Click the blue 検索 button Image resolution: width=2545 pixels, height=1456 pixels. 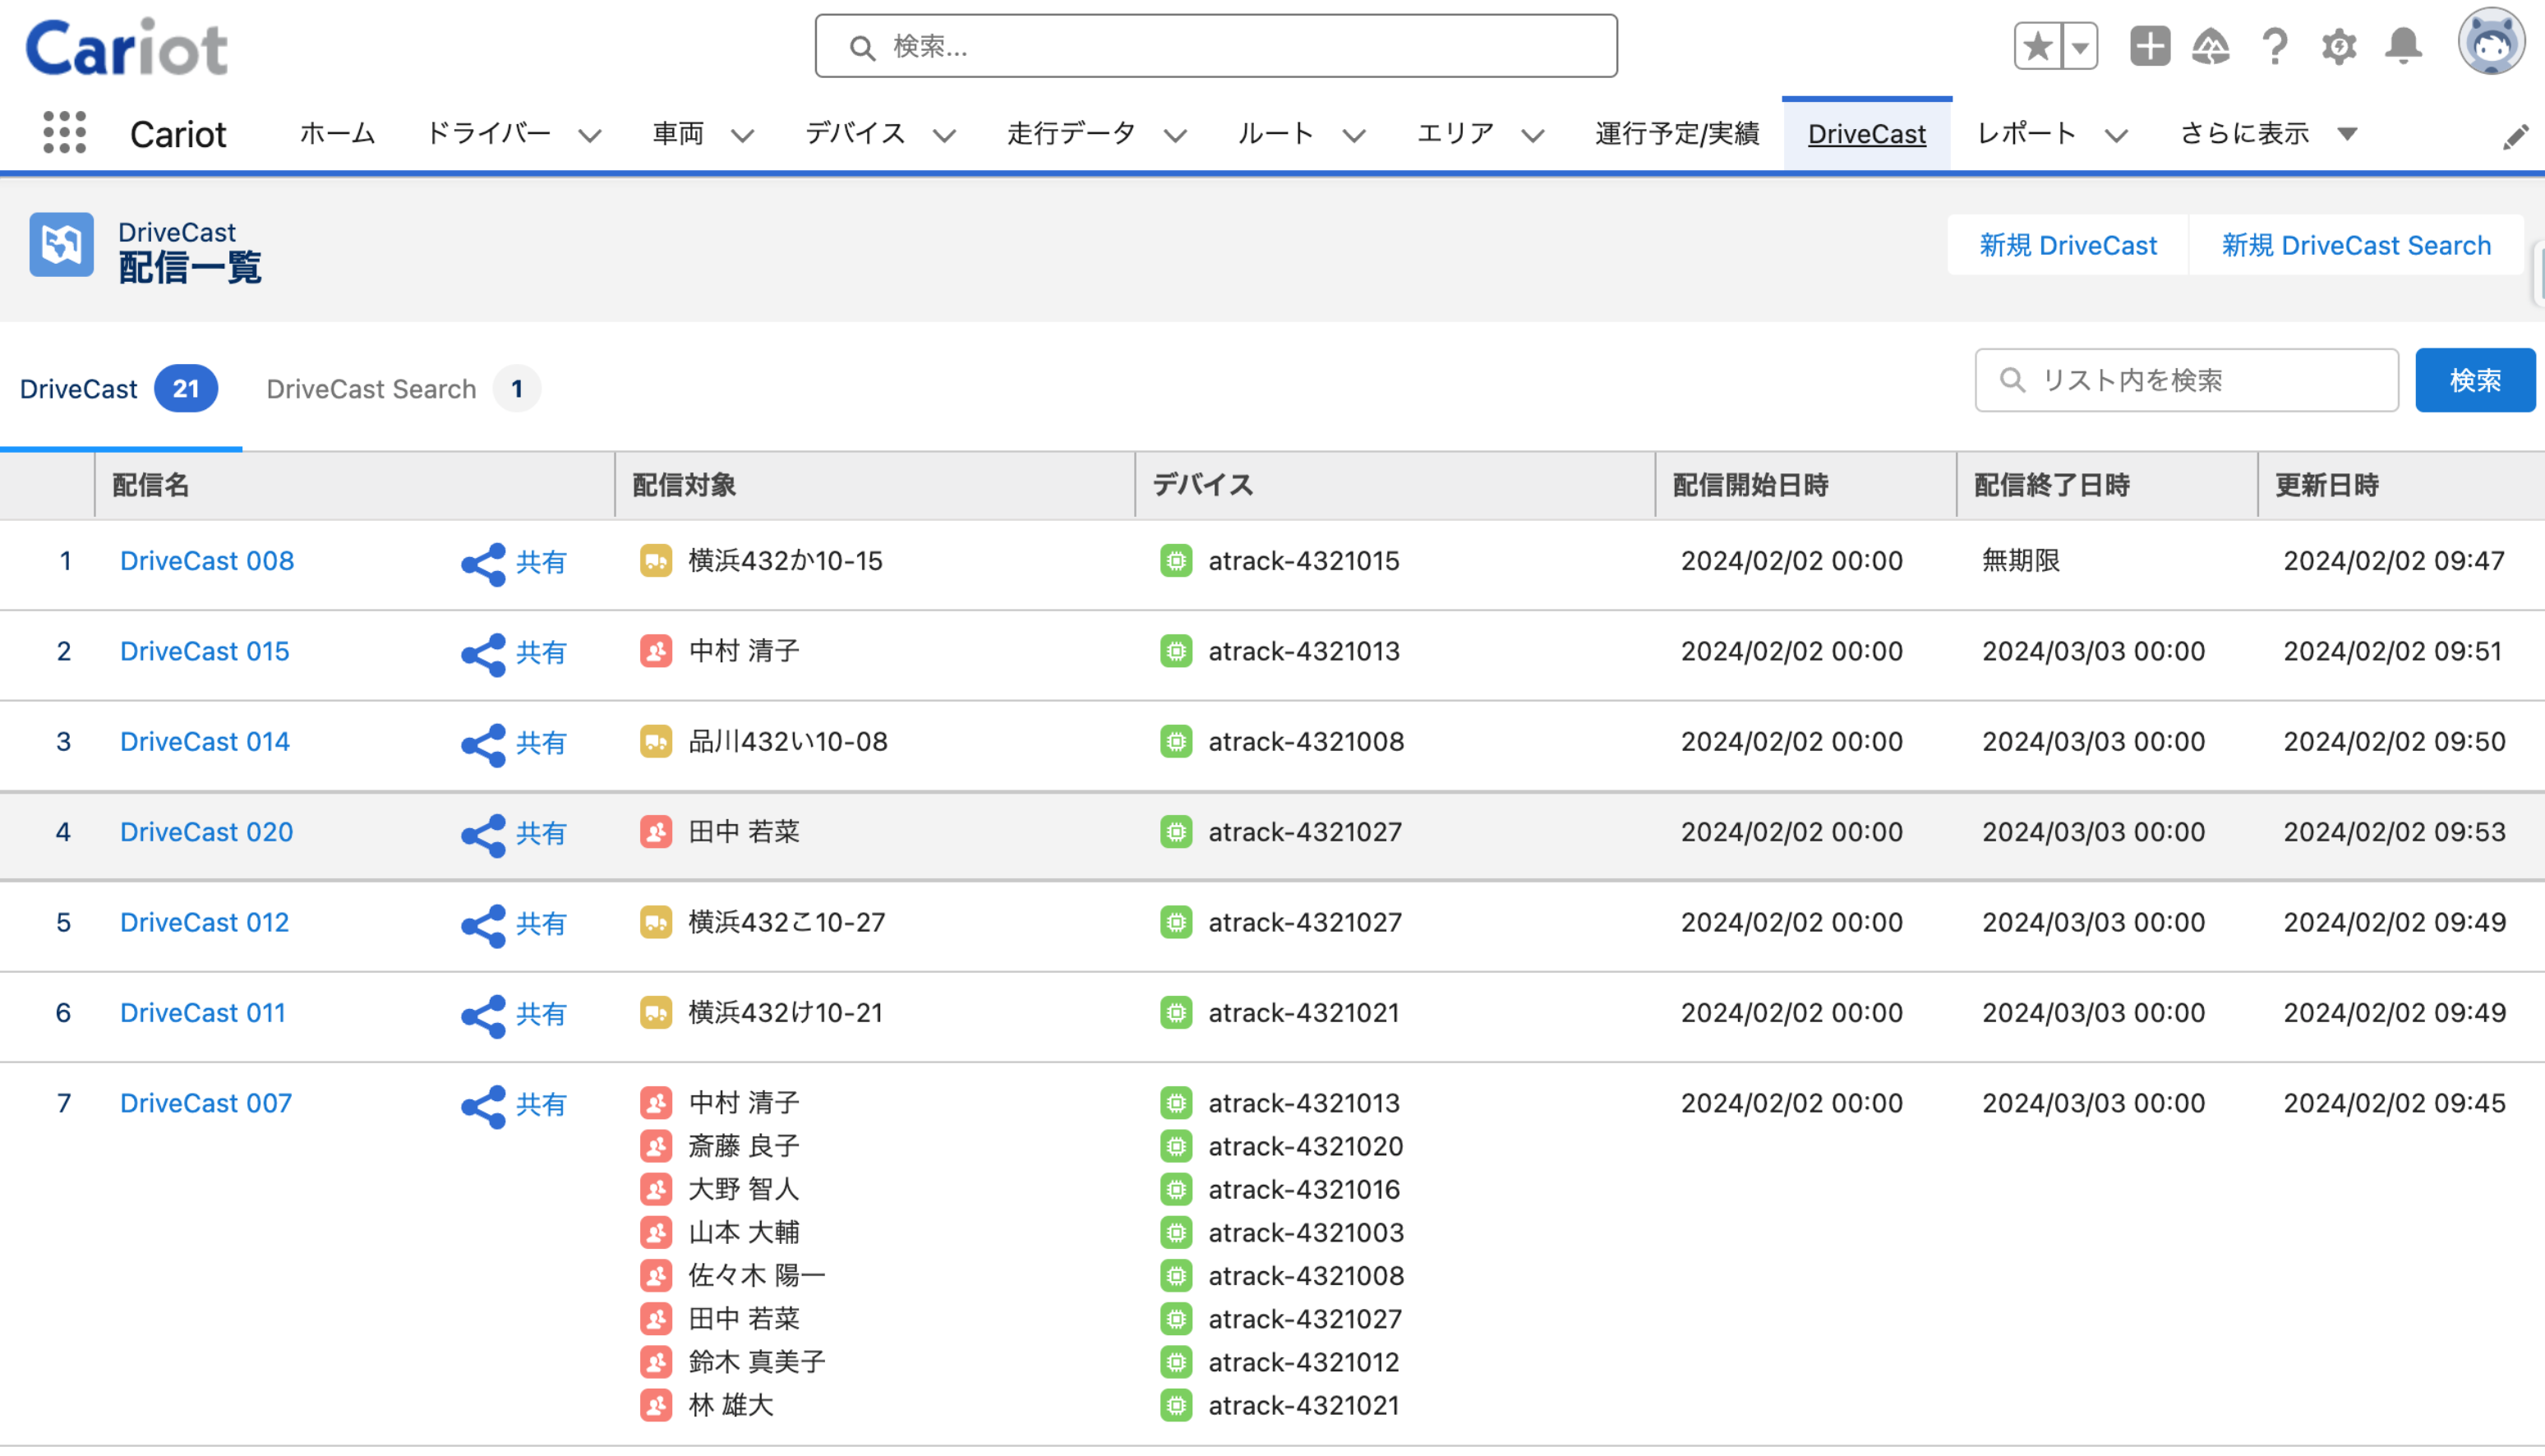click(x=2475, y=380)
